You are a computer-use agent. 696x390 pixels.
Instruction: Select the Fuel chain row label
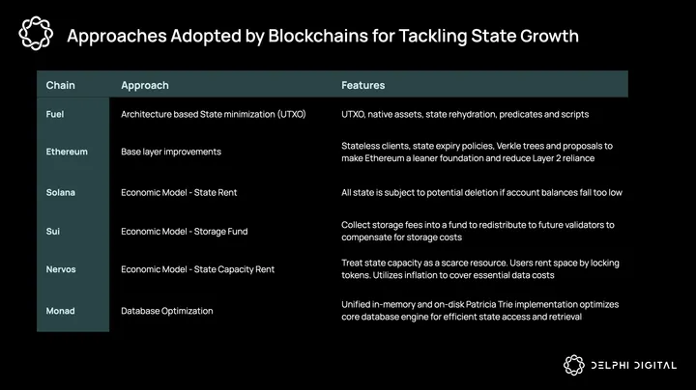click(x=55, y=114)
